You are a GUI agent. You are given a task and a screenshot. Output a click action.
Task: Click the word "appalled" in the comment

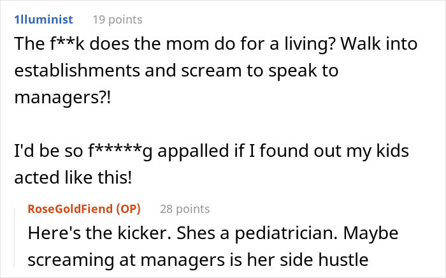coord(193,151)
